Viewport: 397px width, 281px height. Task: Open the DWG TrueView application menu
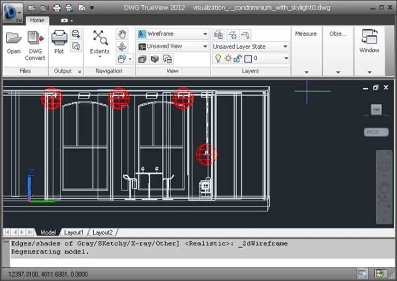coord(12,13)
